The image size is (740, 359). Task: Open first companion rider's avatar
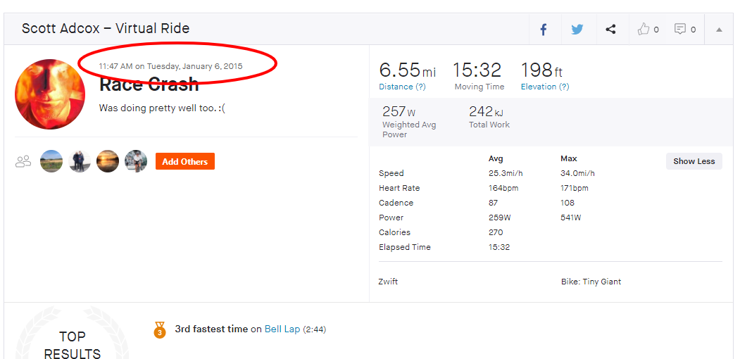(51, 161)
